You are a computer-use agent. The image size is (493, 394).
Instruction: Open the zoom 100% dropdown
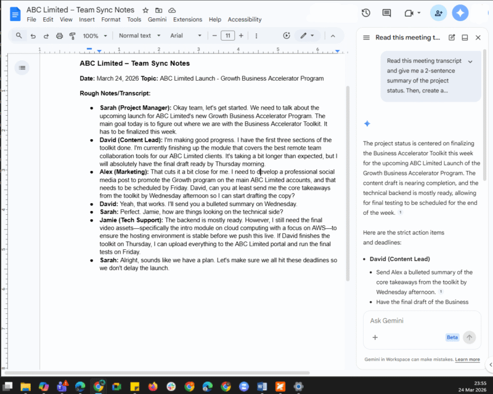(95, 36)
